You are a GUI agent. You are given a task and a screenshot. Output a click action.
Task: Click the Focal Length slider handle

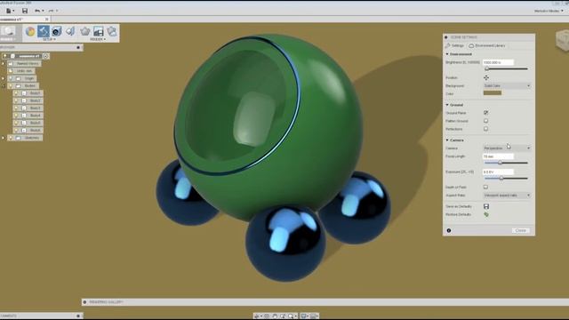pos(500,163)
